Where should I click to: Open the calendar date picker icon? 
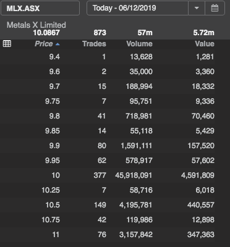point(215,8)
